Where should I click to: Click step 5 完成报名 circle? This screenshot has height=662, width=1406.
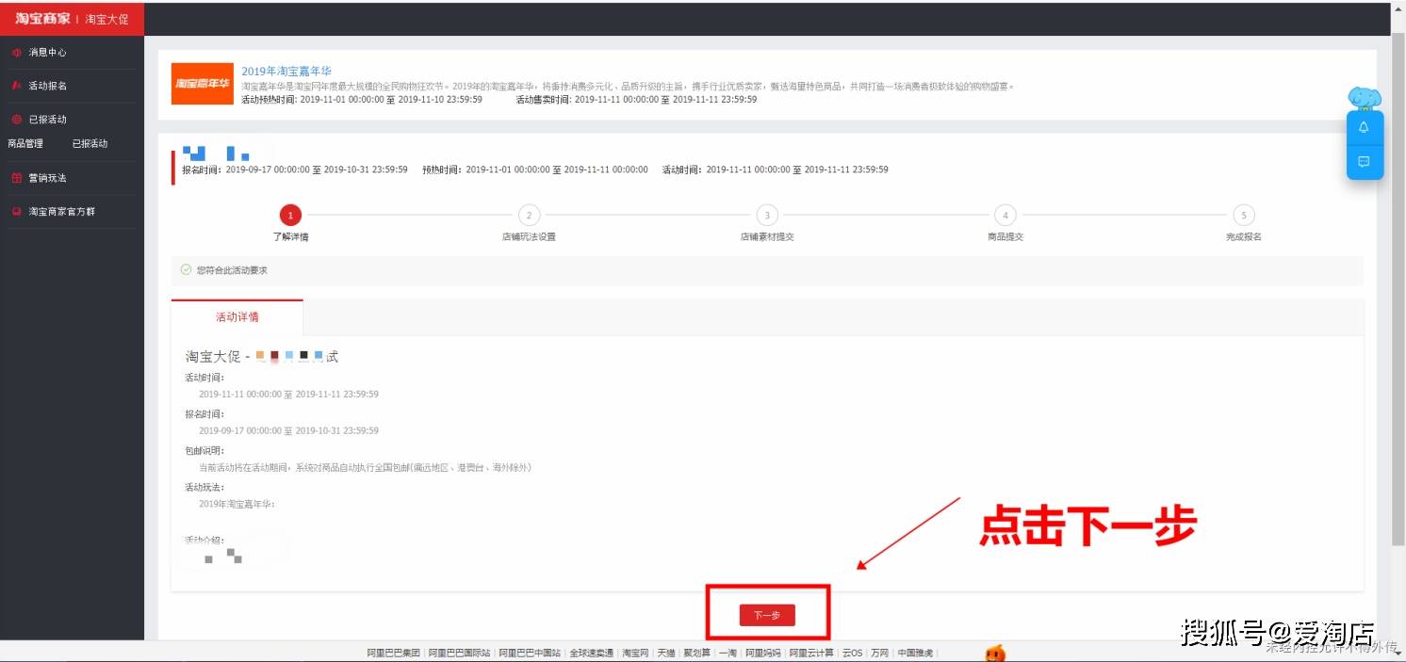pyautogui.click(x=1244, y=216)
